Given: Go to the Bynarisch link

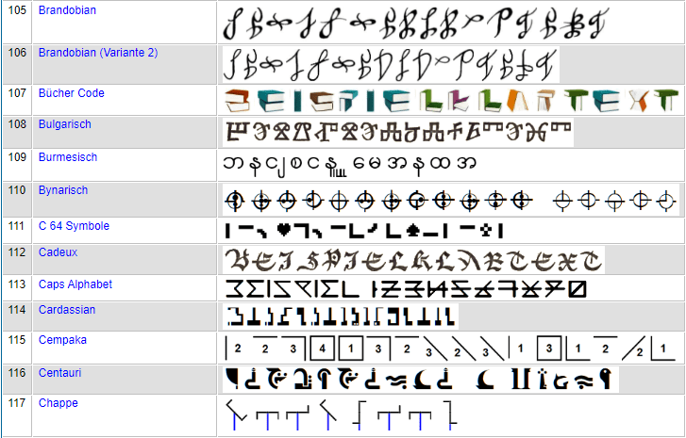Looking at the screenshot, I should click(x=63, y=190).
